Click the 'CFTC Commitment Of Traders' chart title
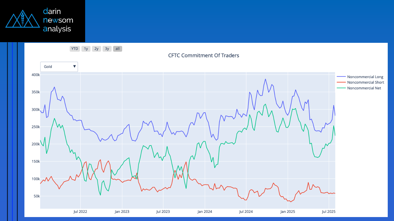 coord(204,56)
